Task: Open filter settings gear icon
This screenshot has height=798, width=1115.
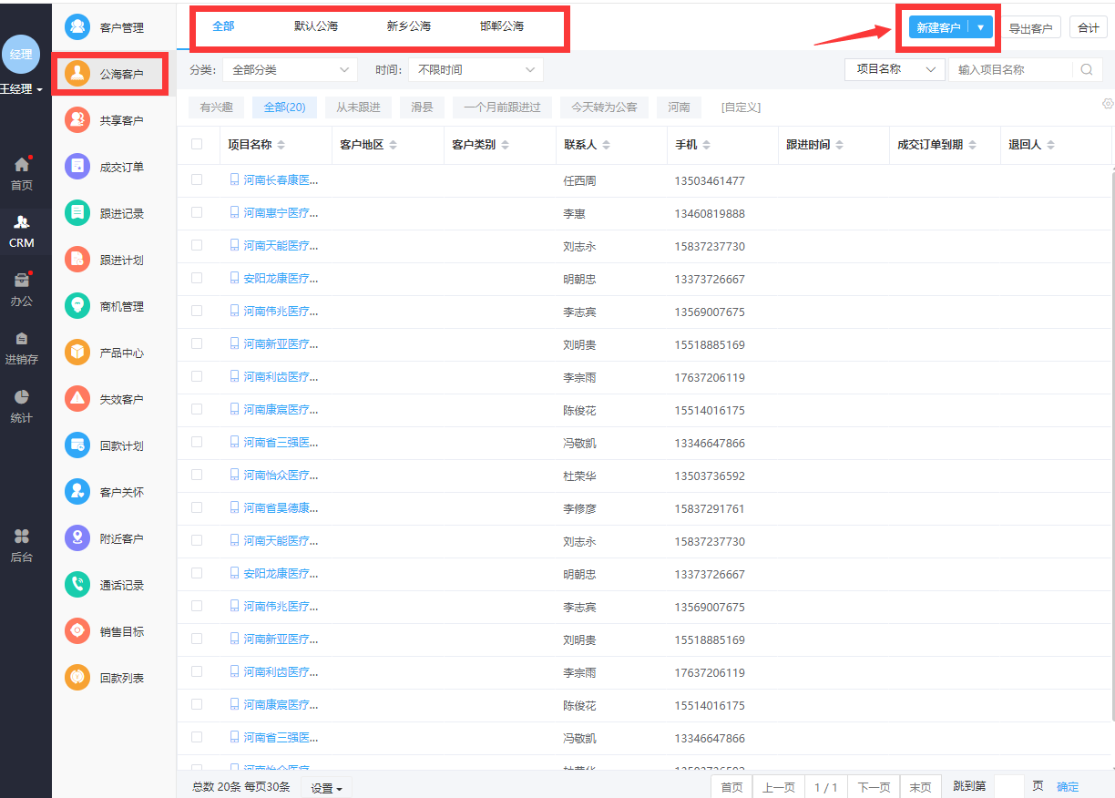Action: click(1109, 104)
